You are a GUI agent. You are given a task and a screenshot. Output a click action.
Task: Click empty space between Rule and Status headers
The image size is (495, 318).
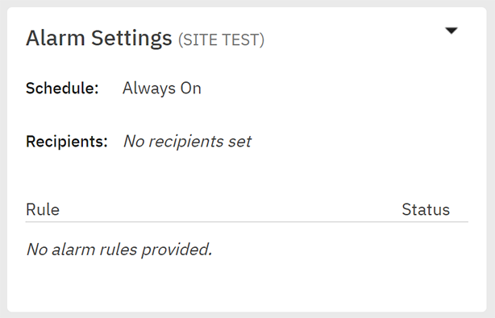231,209
